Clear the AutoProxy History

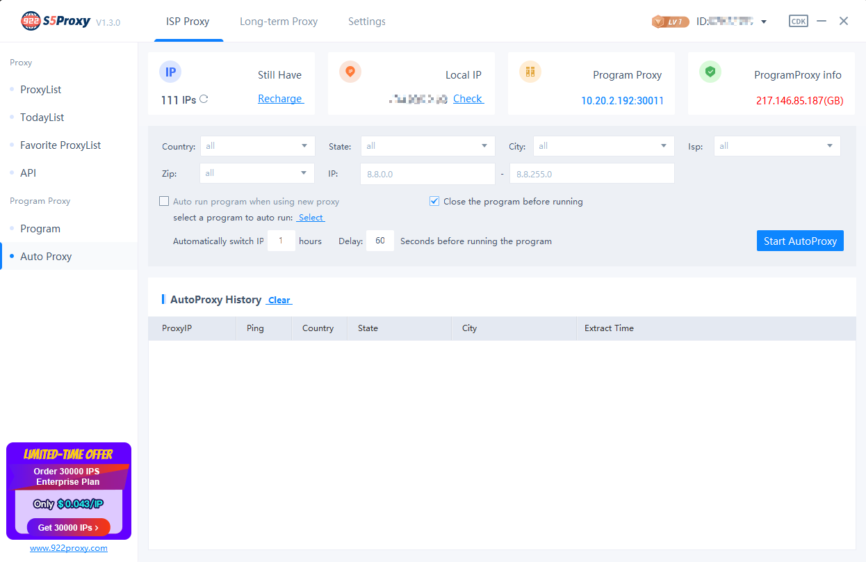279,300
